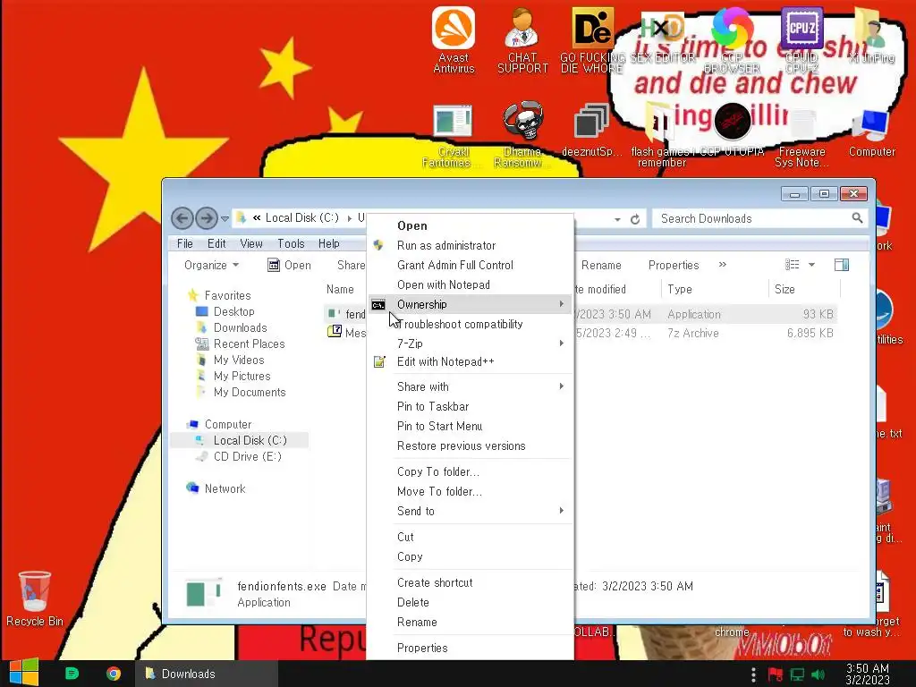The height and width of the screenshot is (687, 916).
Task: Open the Freeware Sys Note icon
Action: [801, 137]
